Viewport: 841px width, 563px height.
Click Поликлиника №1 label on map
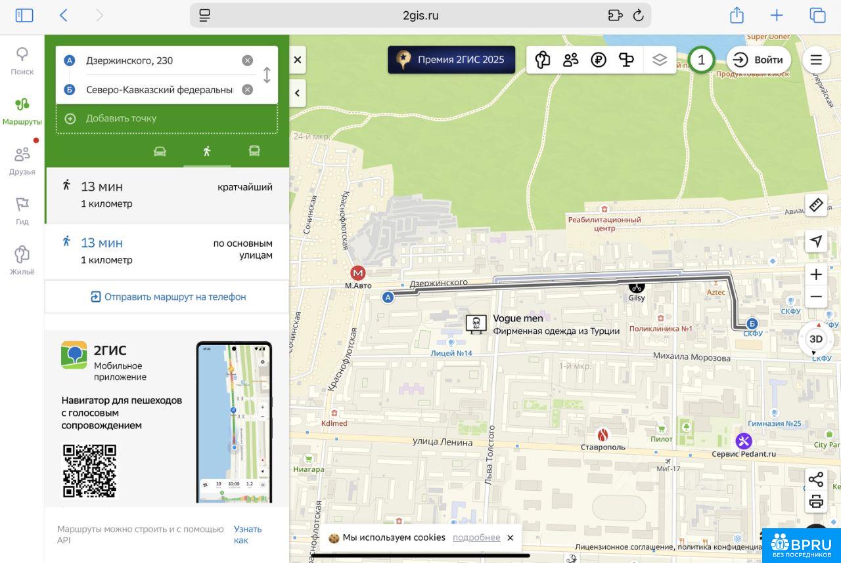tap(661, 329)
